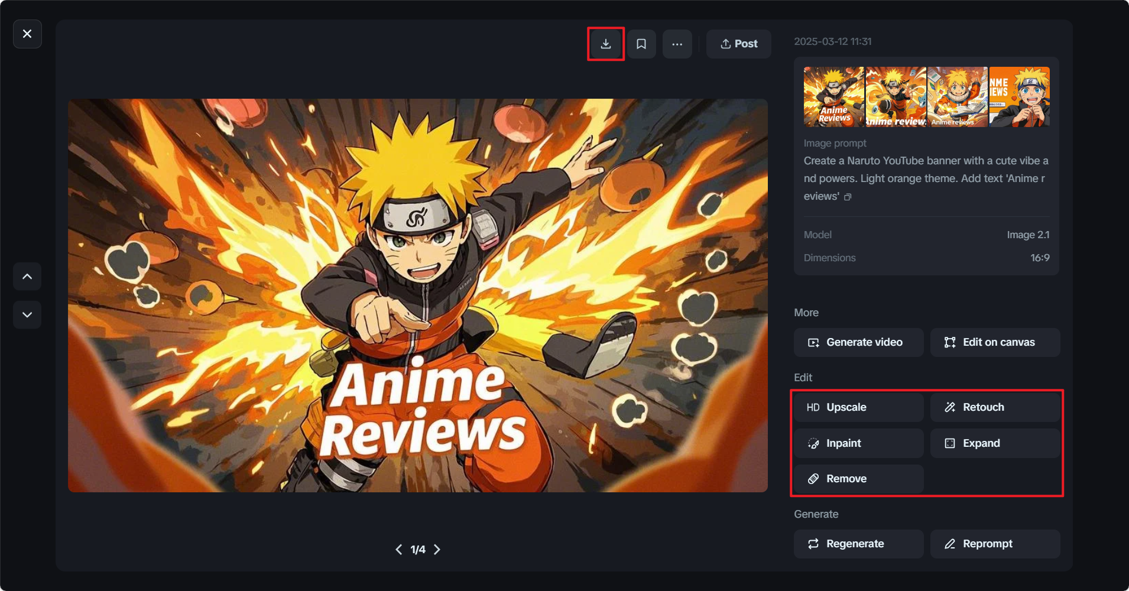Screen dimensions: 1129x591
Task: Go to previous generation with up chevron
Action: [27, 277]
